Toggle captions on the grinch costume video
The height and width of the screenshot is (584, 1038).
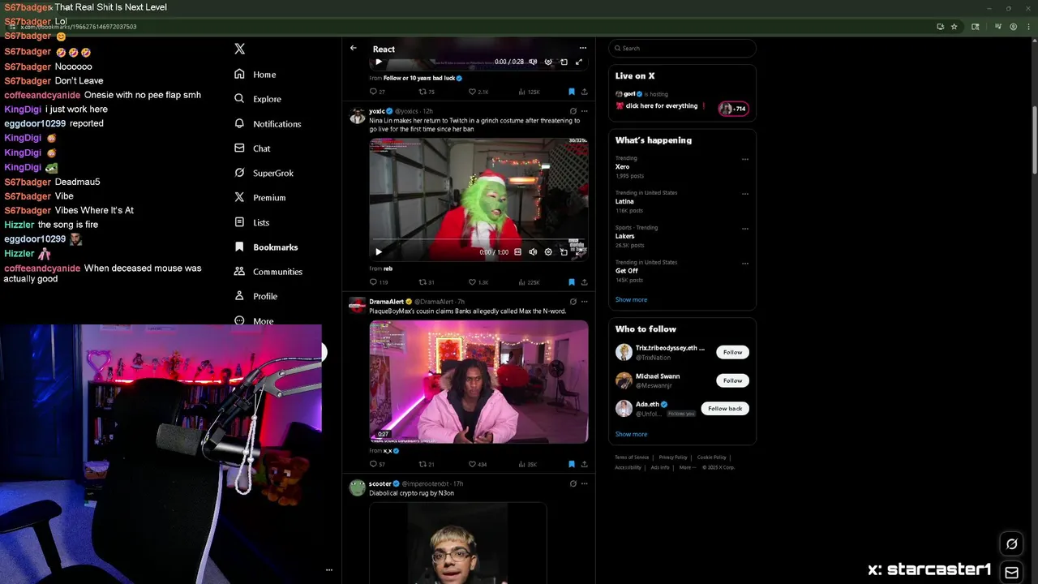click(517, 252)
